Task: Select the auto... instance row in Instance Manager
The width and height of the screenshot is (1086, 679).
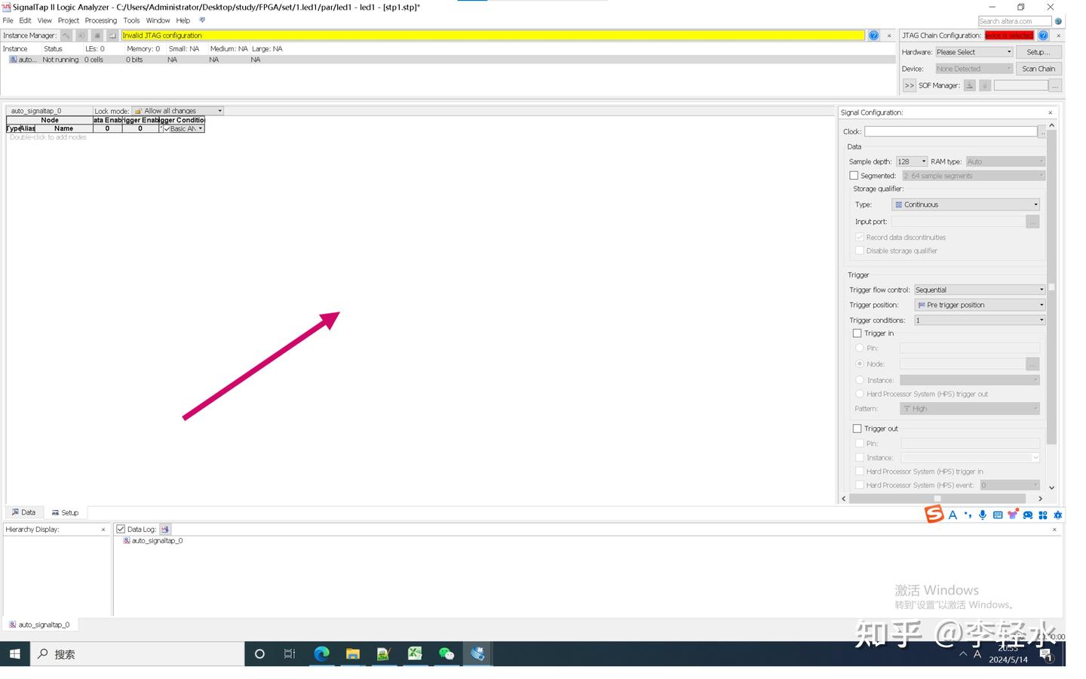Action: [449, 60]
